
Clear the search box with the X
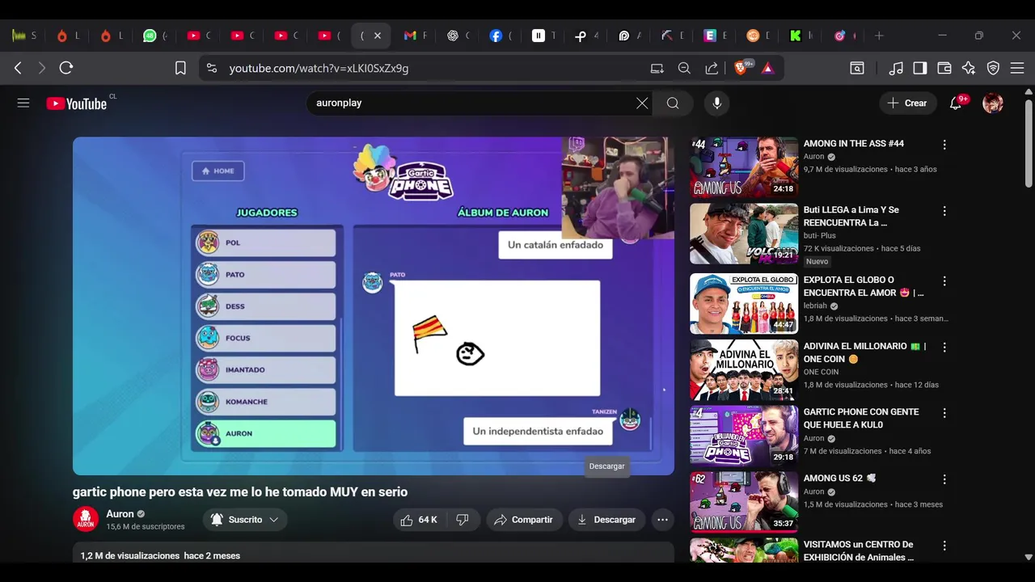642,103
